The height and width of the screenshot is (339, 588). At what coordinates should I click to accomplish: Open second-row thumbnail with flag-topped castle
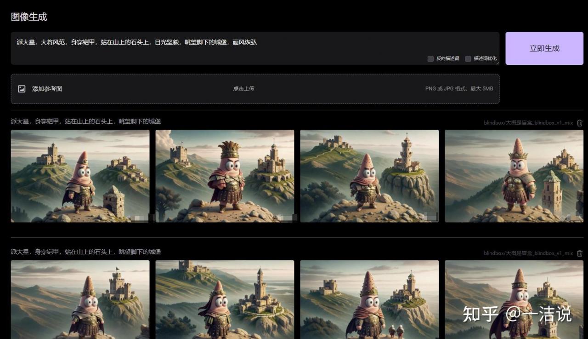pos(80,299)
